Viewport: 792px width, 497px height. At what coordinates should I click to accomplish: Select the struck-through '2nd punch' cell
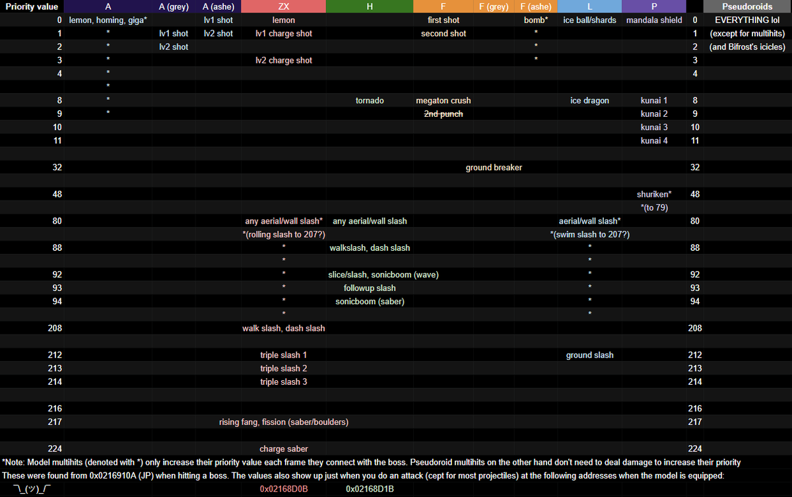pos(444,114)
